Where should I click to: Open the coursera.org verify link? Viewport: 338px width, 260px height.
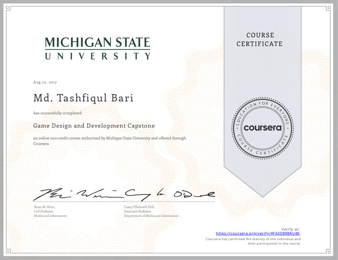pyautogui.click(x=258, y=233)
